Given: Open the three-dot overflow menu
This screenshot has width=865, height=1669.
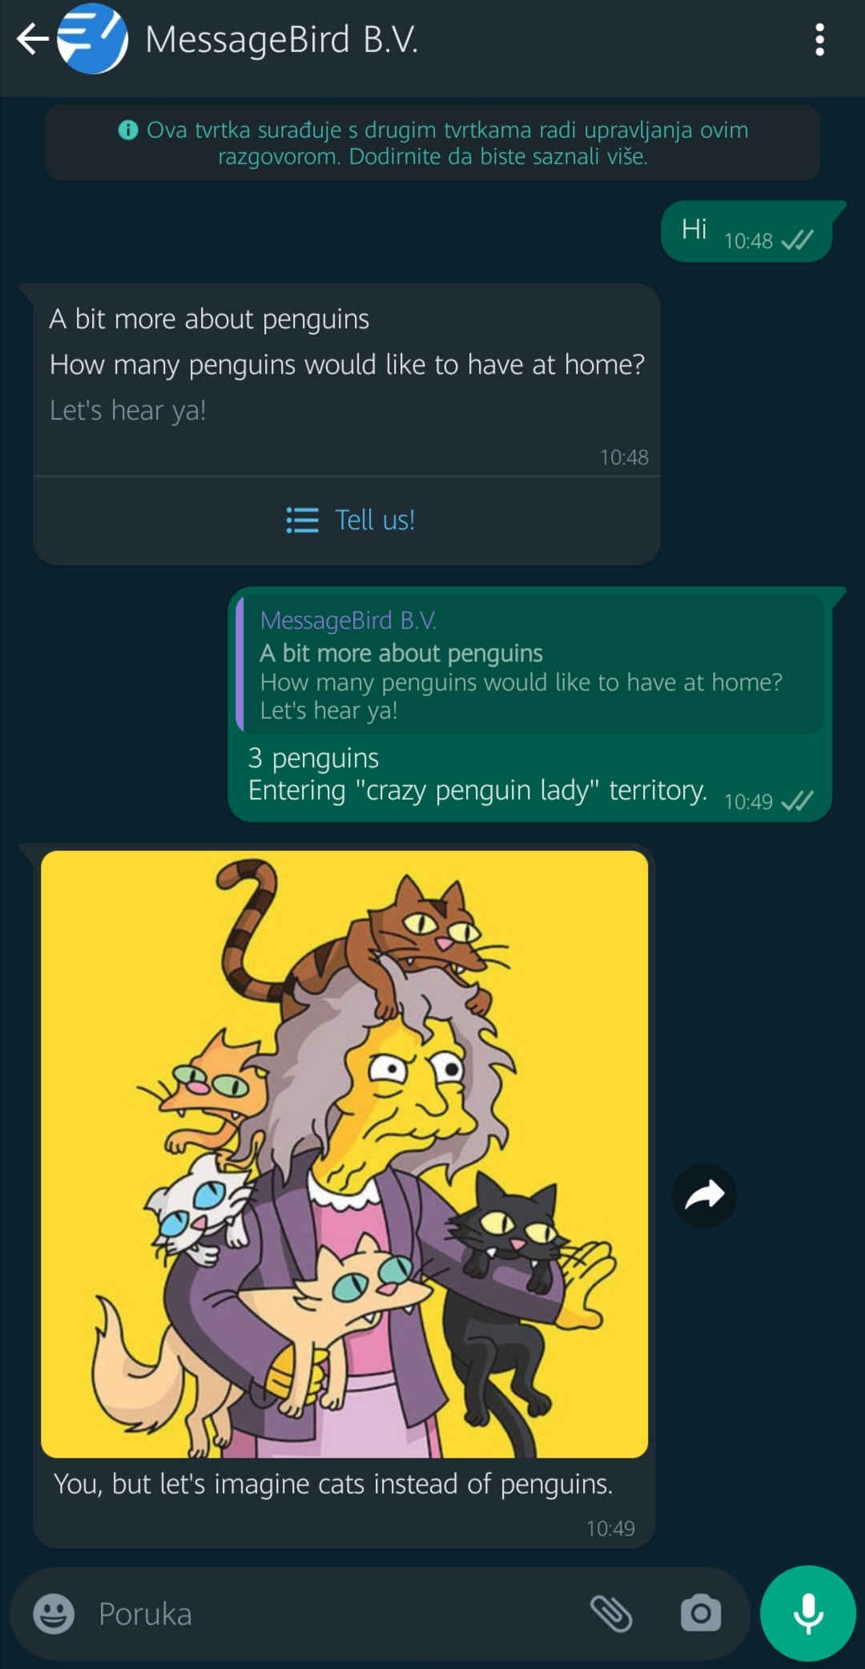Looking at the screenshot, I should 819,39.
